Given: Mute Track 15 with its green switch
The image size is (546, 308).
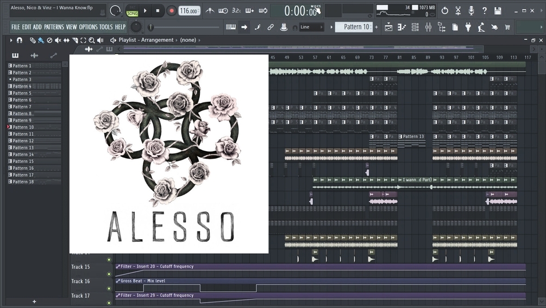Looking at the screenshot, I should pyautogui.click(x=109, y=274).
